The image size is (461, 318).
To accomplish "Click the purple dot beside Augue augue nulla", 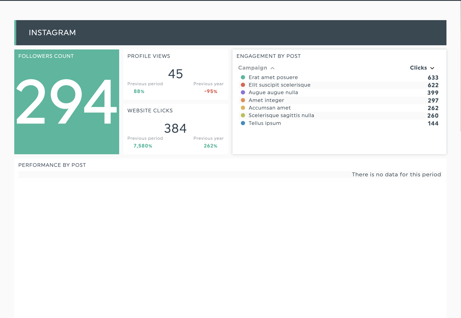I will 243,92.
